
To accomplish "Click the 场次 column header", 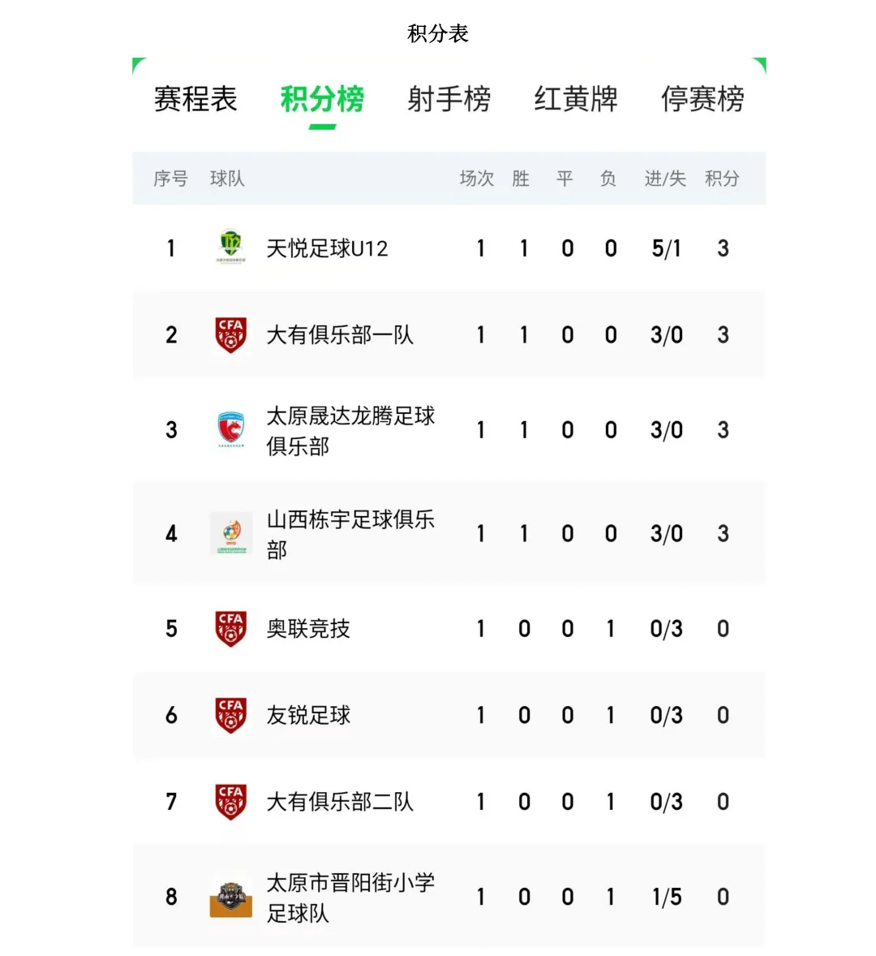I will click(477, 179).
